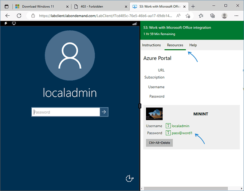Send Ctrl+Alt+Delete to the VM

160,143
